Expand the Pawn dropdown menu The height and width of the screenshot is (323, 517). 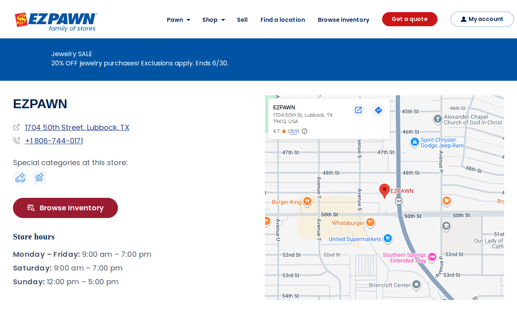click(179, 20)
